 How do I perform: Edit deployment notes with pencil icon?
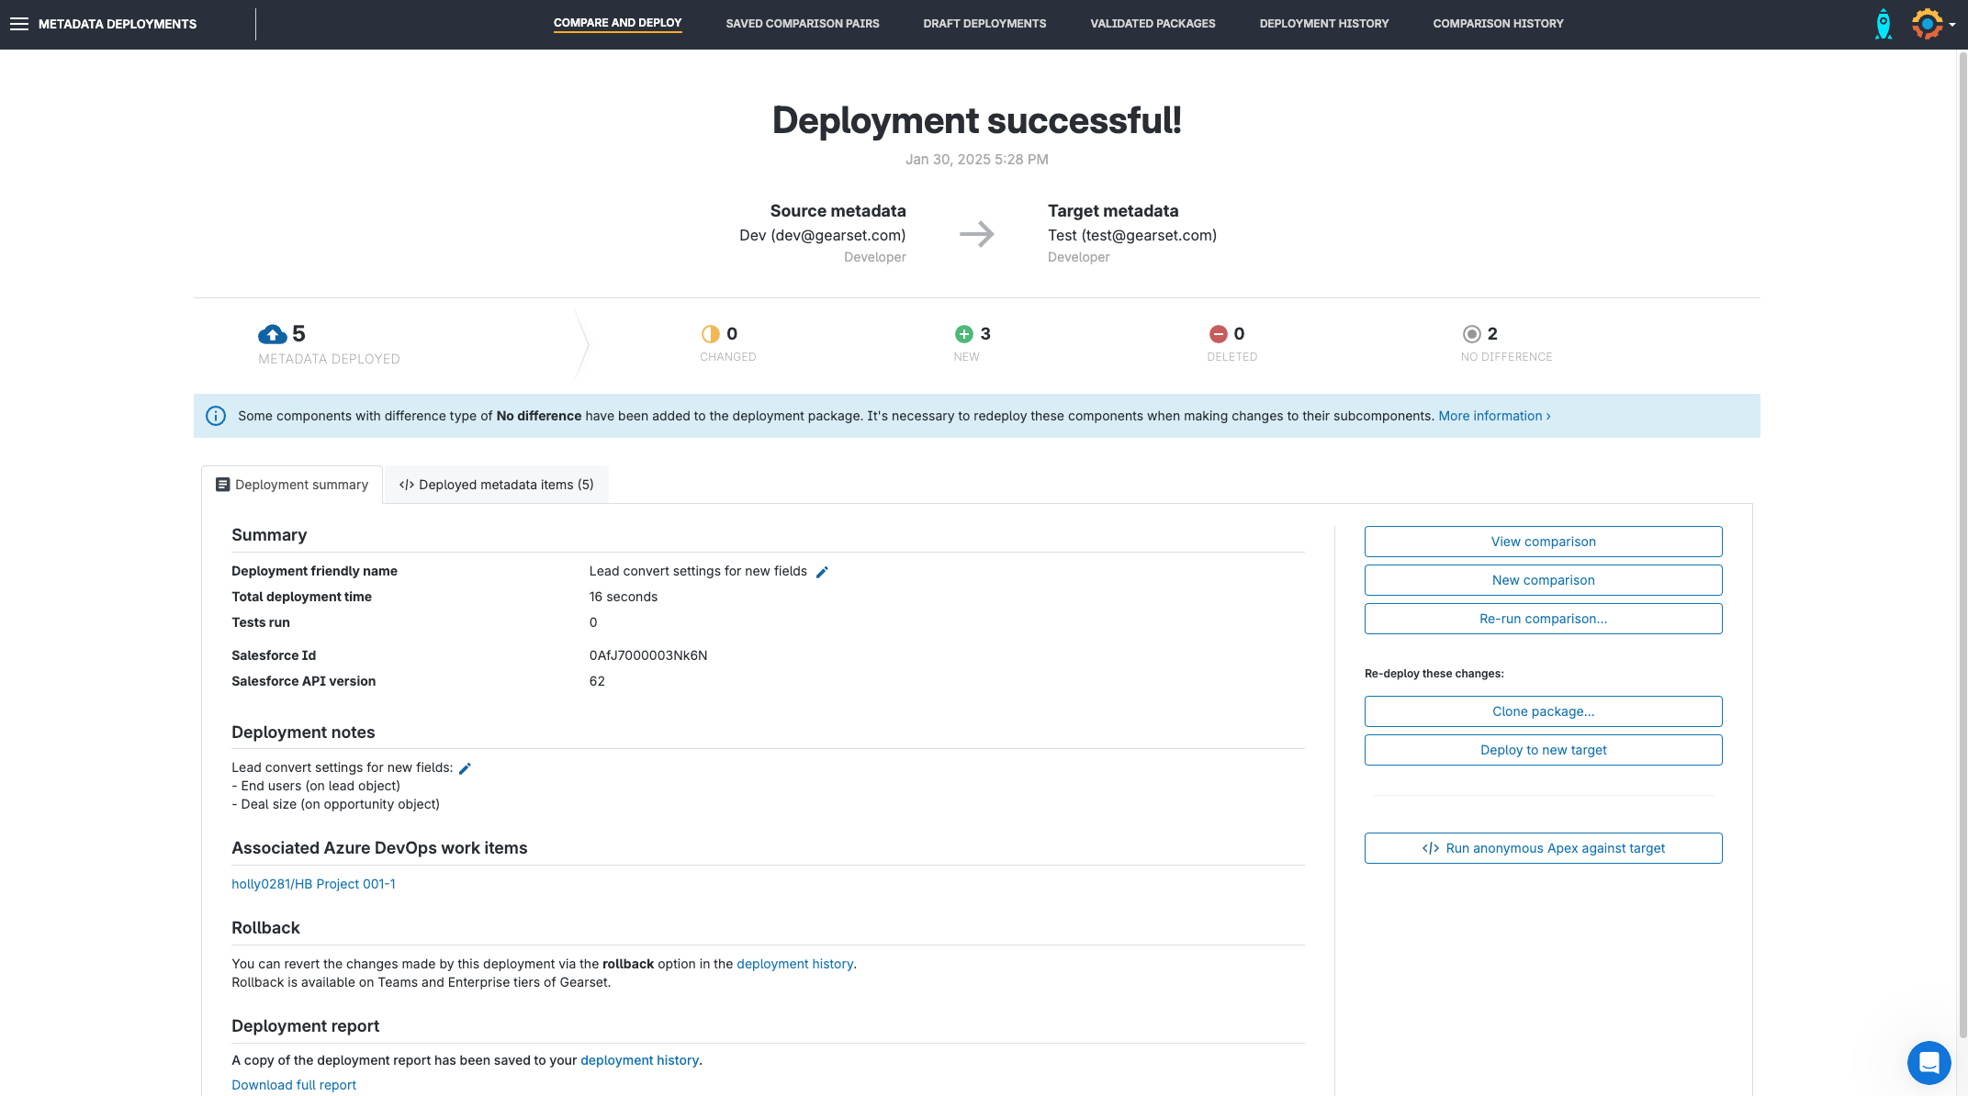click(465, 768)
